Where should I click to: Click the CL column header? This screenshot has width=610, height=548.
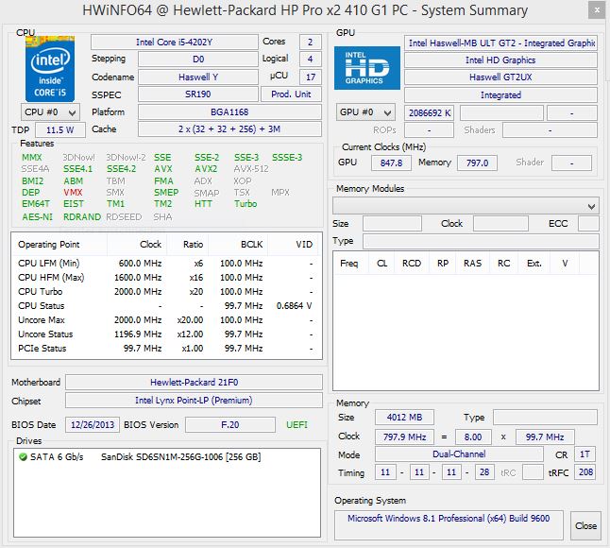click(381, 264)
